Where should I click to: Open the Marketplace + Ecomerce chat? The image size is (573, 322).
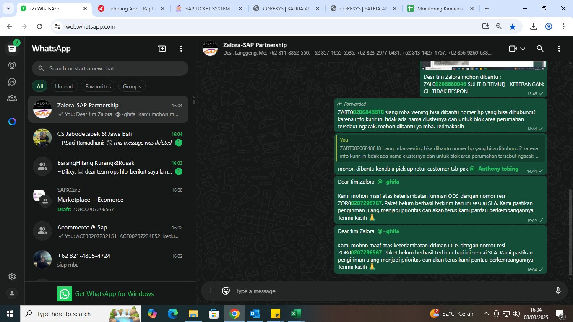[x=108, y=199]
